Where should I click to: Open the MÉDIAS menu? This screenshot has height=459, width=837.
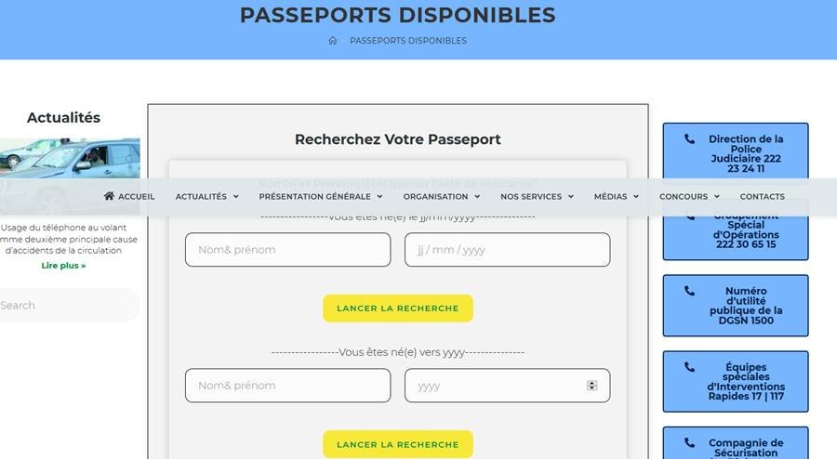(x=617, y=196)
